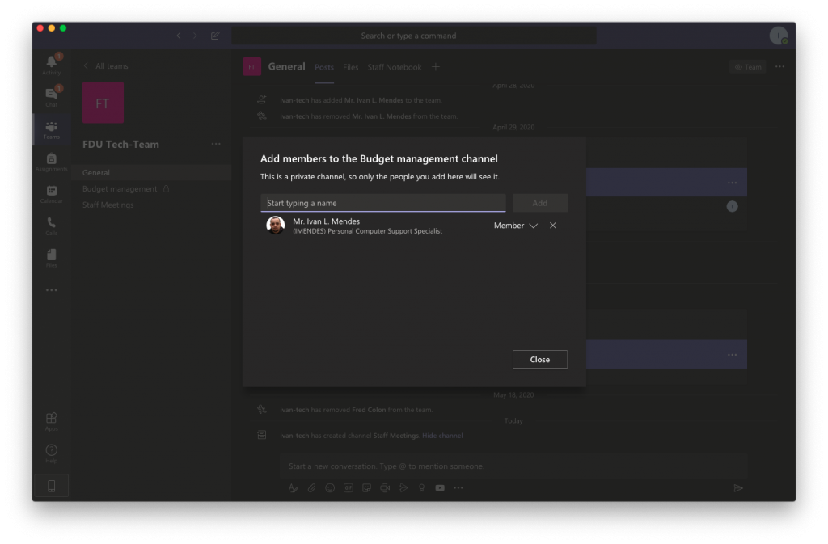Image resolution: width=828 pixels, height=544 pixels.
Task: Switch to the Files tab
Action: 351,68
